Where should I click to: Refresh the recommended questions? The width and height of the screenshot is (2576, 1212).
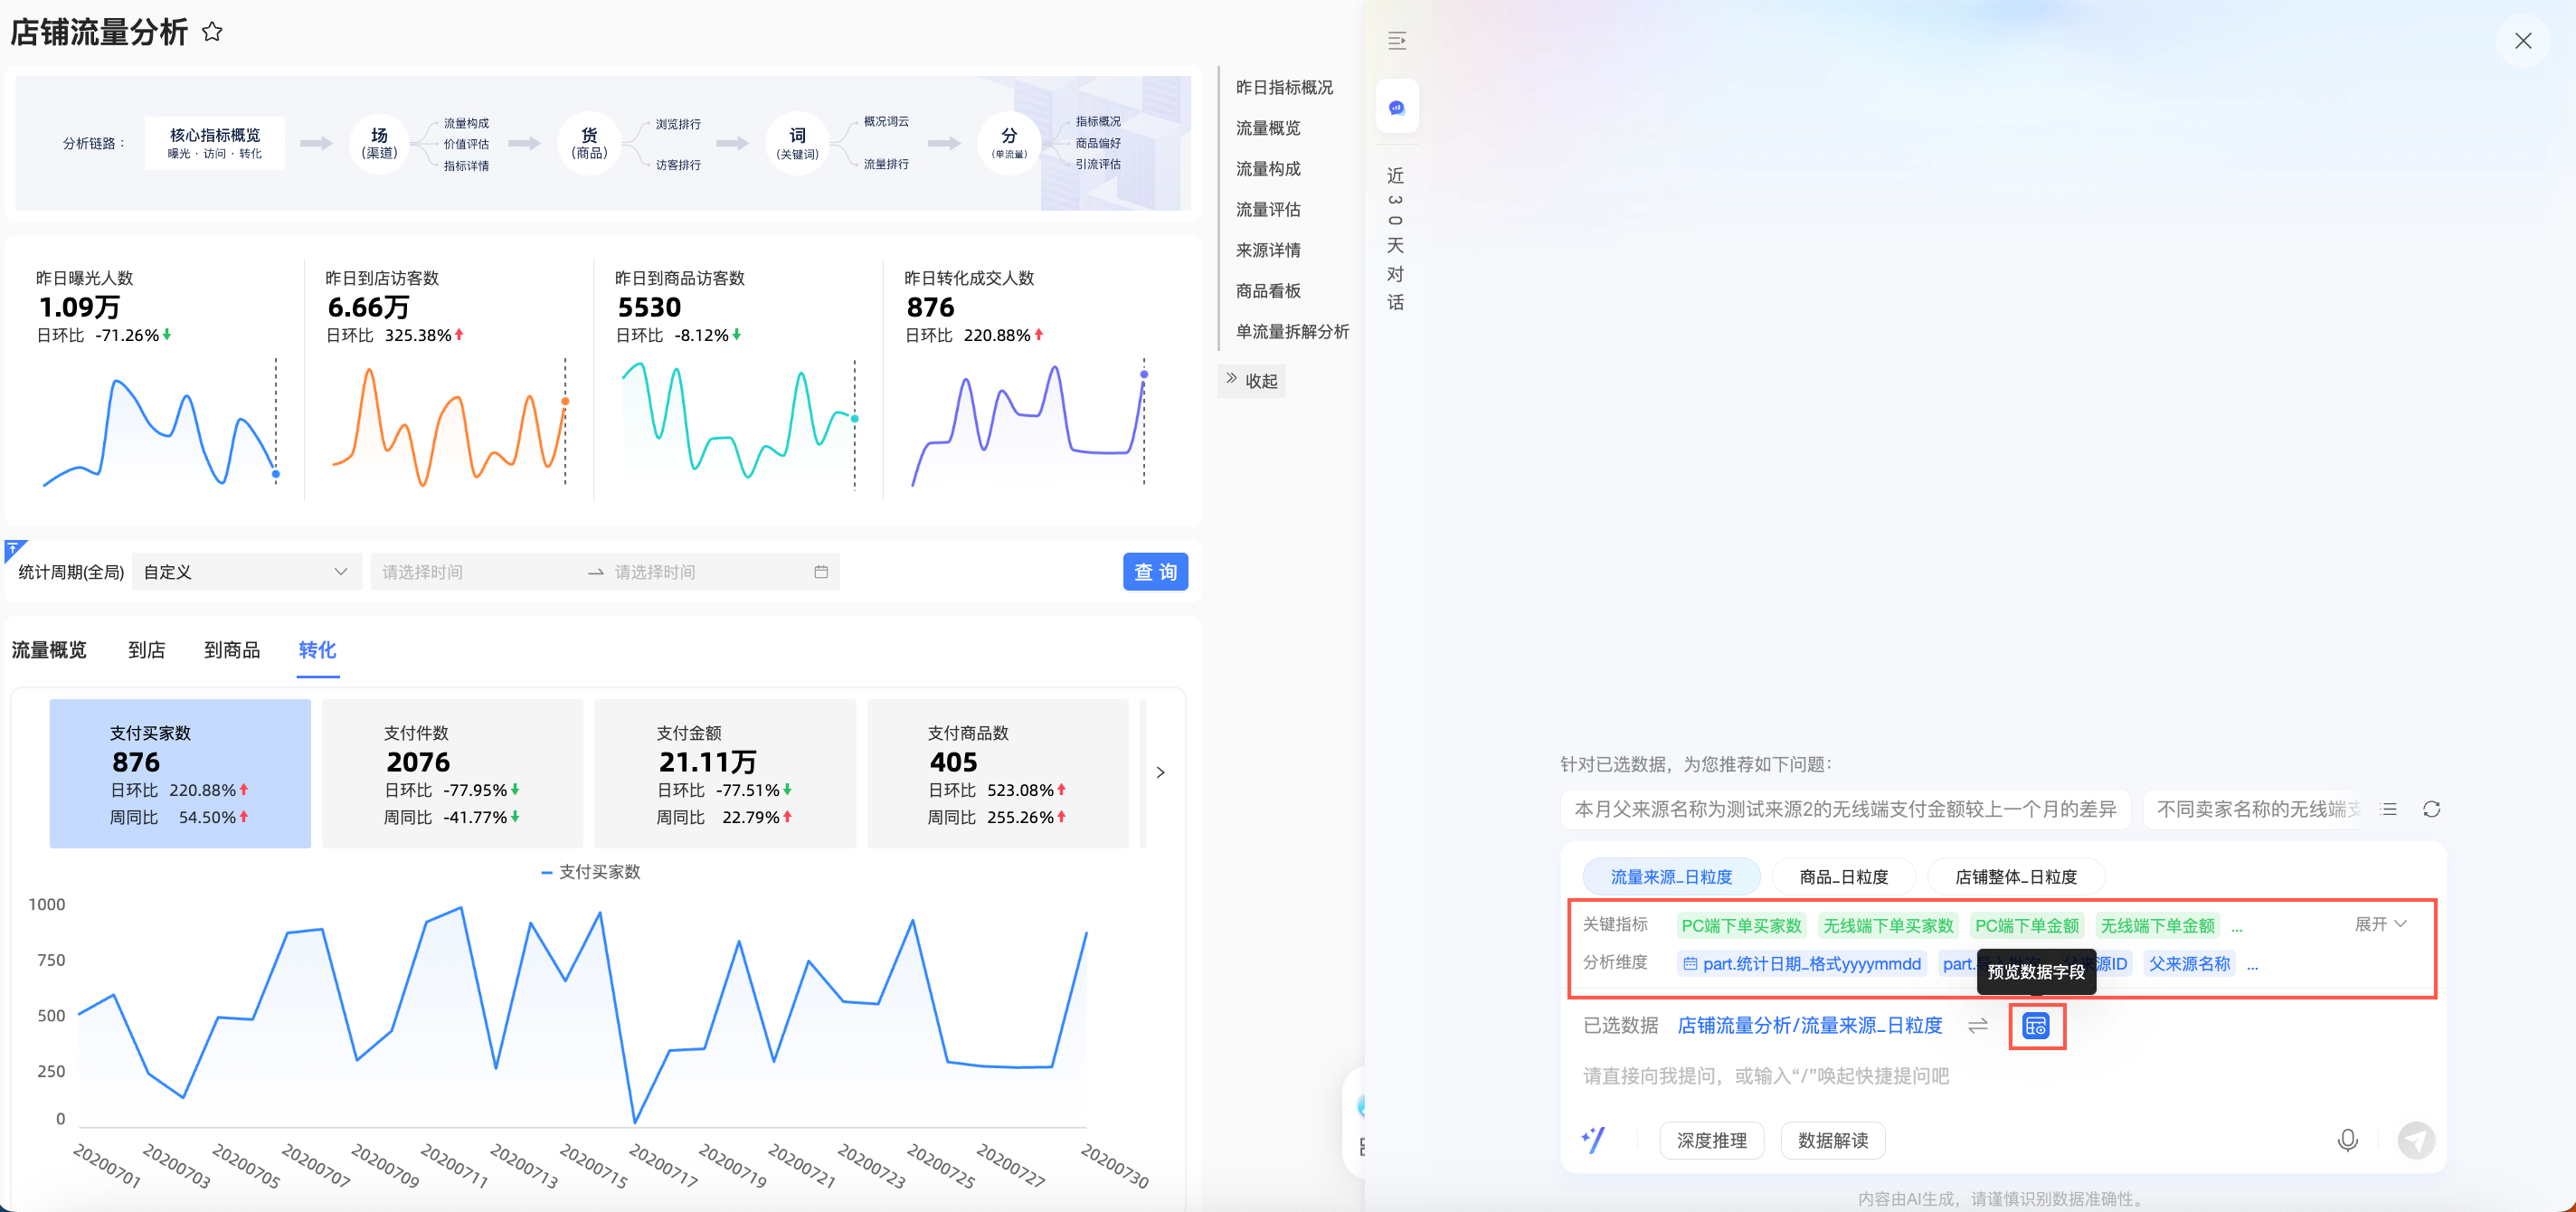coord(2431,809)
